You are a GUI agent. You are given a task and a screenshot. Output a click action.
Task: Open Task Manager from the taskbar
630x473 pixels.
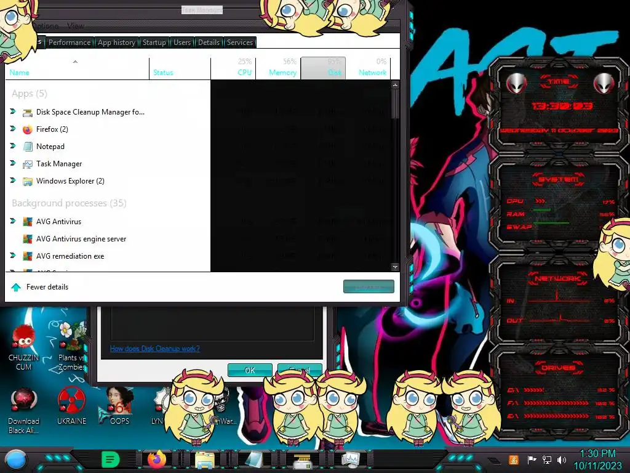tap(350, 459)
